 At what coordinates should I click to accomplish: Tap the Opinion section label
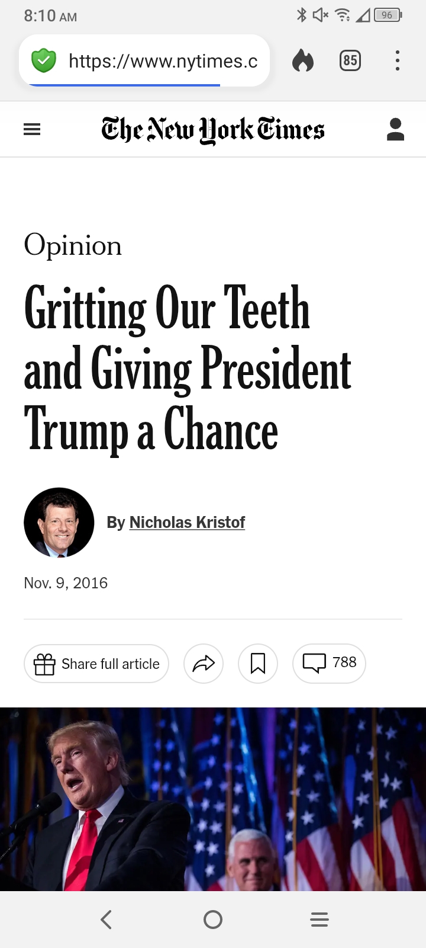(x=73, y=245)
